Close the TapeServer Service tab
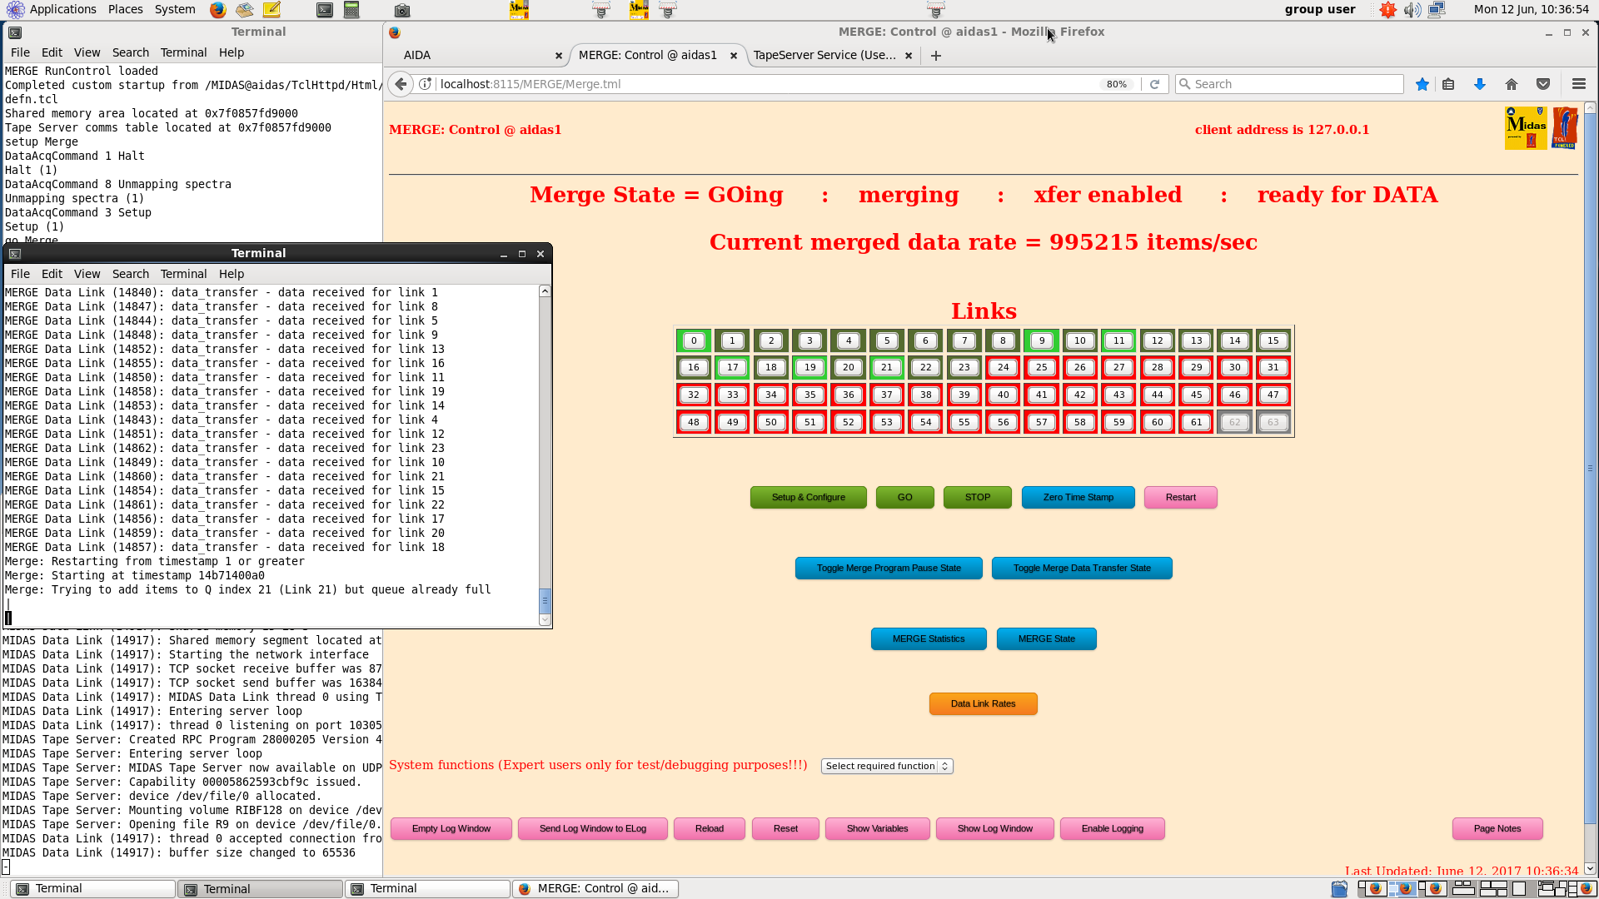 coord(909,56)
